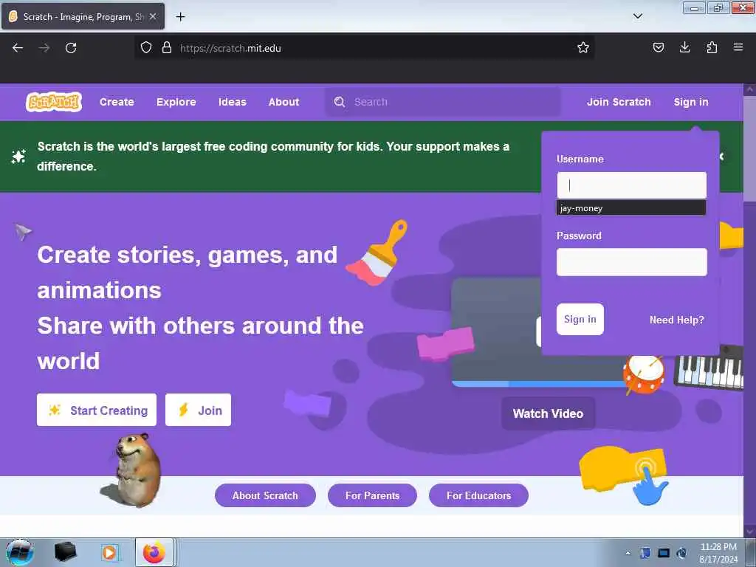The width and height of the screenshot is (756, 567).
Task: Open the Firefox downloads icon
Action: point(684,47)
